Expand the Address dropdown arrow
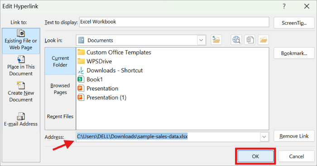 (x=264, y=137)
